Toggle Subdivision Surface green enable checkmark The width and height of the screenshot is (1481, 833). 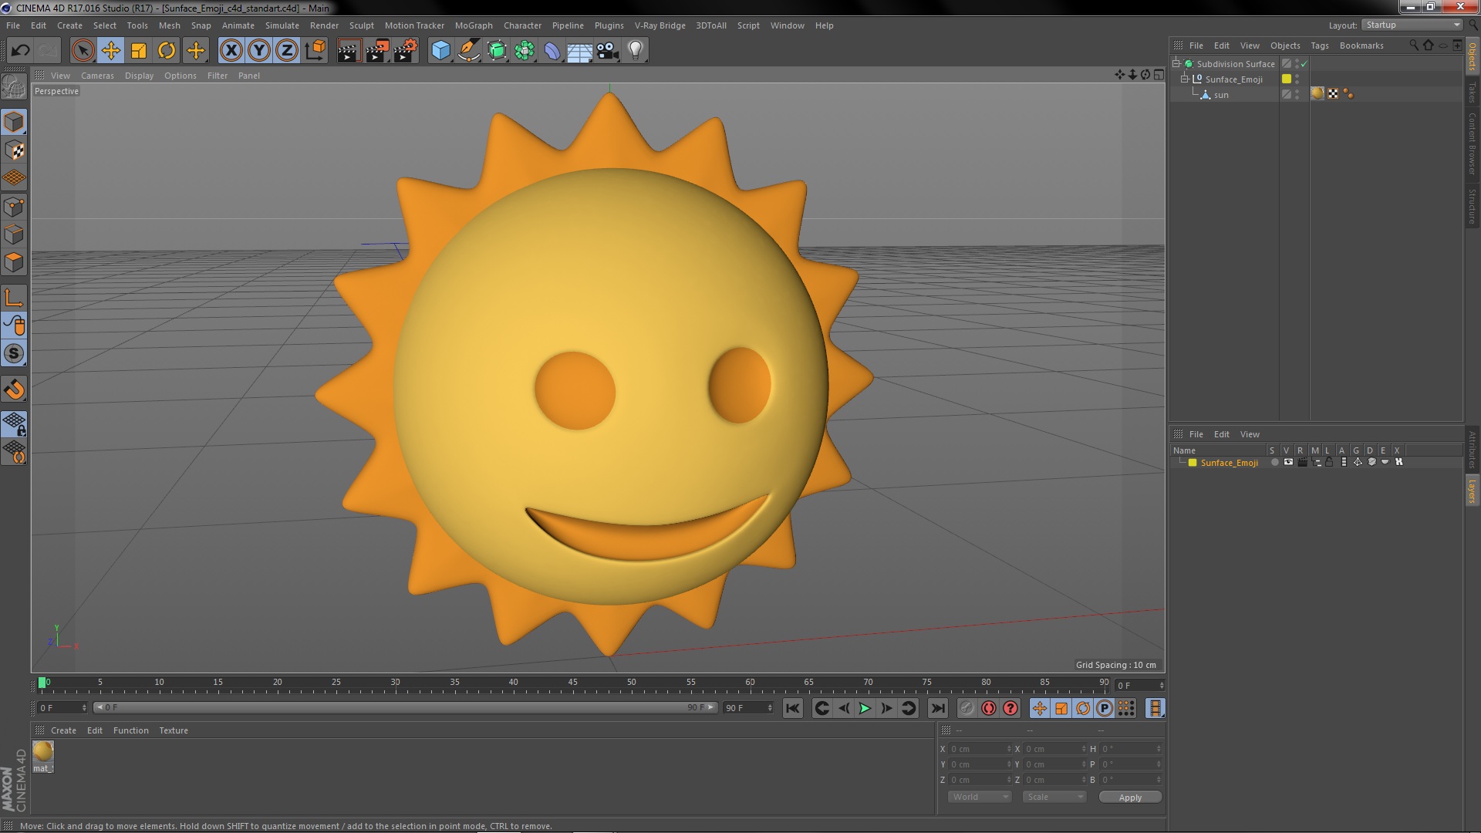coord(1304,64)
